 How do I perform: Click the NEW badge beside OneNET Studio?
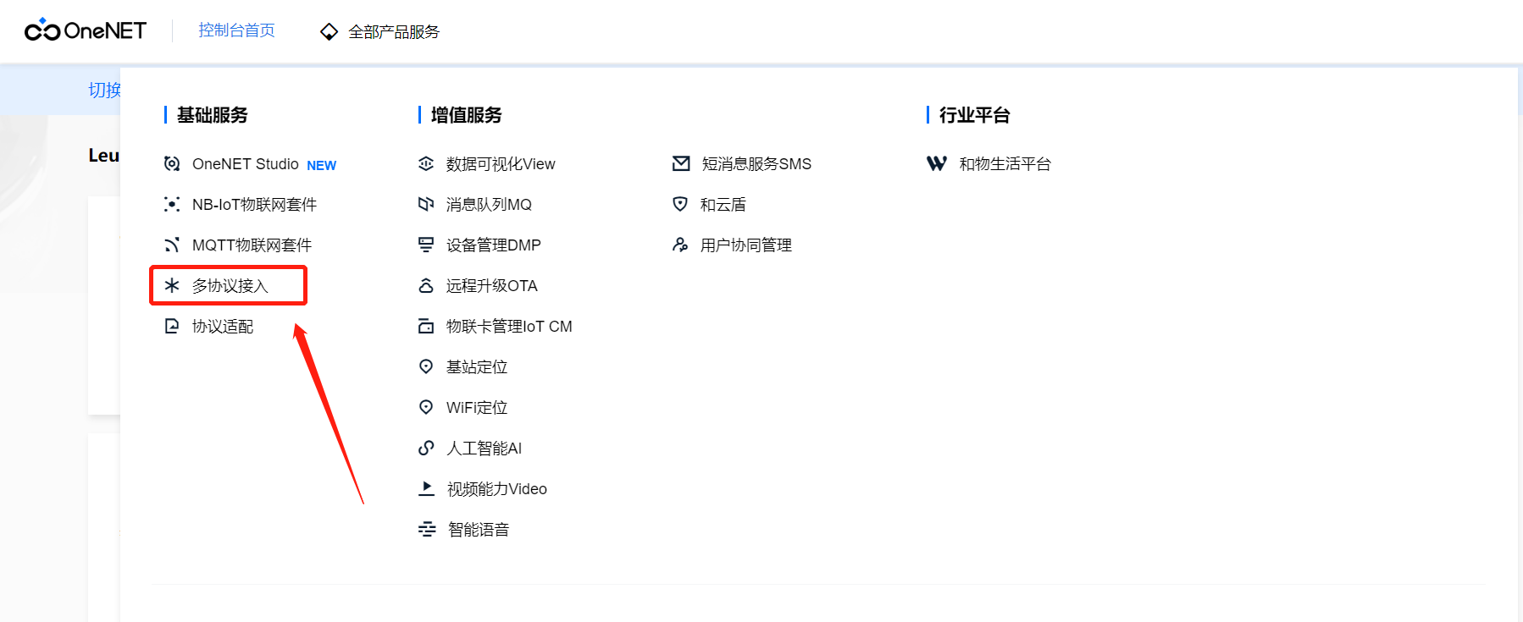(322, 166)
